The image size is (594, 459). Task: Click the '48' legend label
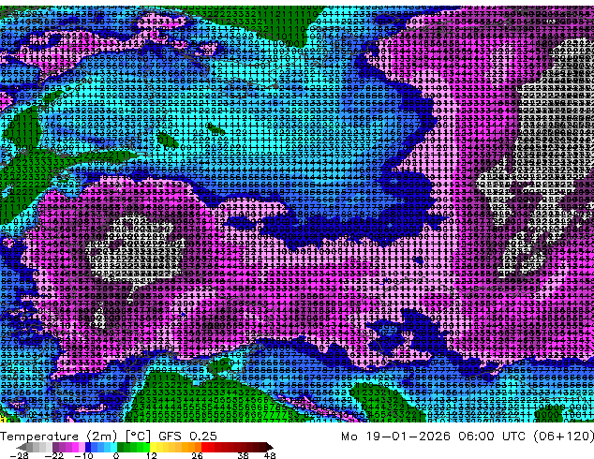click(270, 455)
